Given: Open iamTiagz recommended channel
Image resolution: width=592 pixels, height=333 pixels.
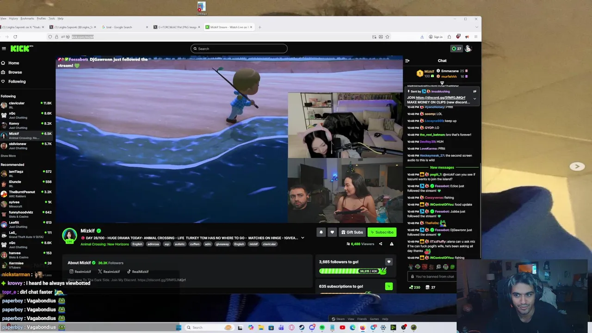Looking at the screenshot, I should [26, 173].
